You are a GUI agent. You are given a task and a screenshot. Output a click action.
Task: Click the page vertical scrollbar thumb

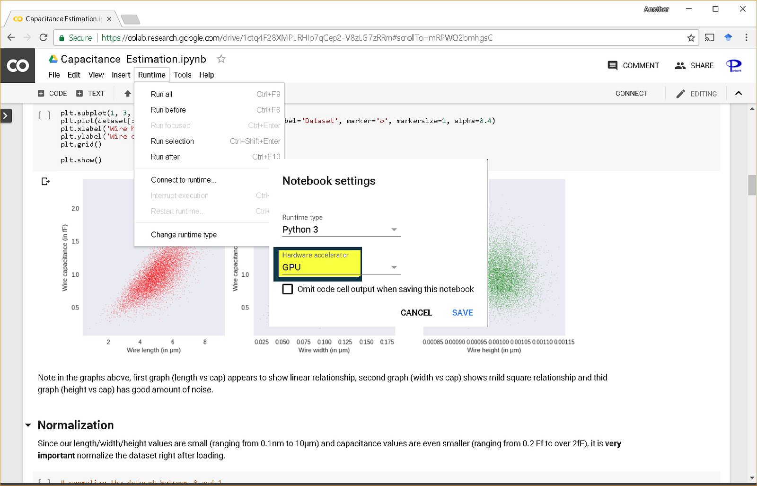(x=752, y=185)
